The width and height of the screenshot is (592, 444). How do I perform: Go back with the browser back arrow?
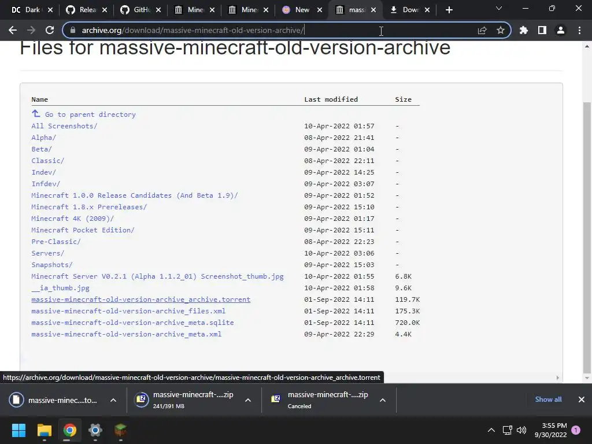point(13,30)
